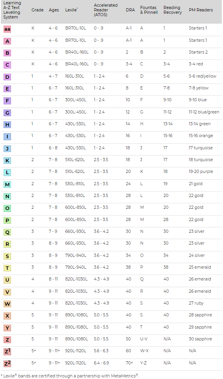Click the Lexile column header
The height and width of the screenshot is (379, 223).
point(71,10)
